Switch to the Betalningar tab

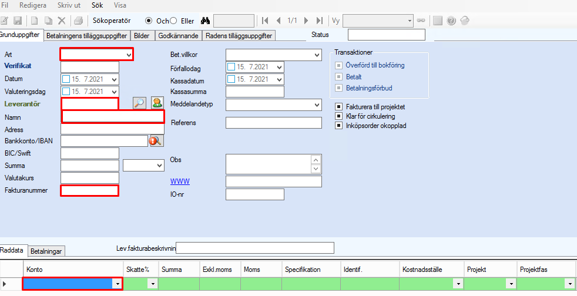tap(47, 251)
